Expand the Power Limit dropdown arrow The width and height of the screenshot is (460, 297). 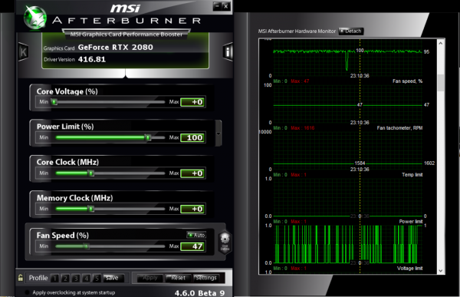click(219, 134)
